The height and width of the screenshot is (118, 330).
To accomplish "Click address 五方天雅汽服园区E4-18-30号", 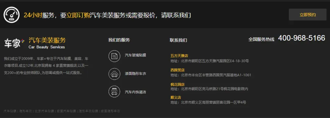I will (210, 61).
